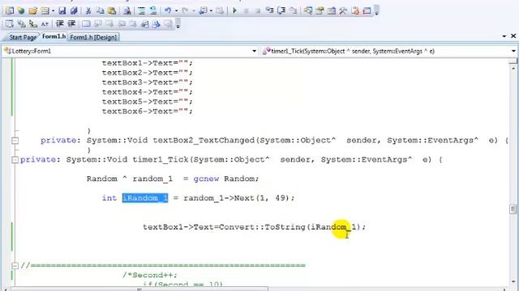Click the textBox4->Text=""; line
This screenshot has width=519, height=291.
tap(148, 91)
